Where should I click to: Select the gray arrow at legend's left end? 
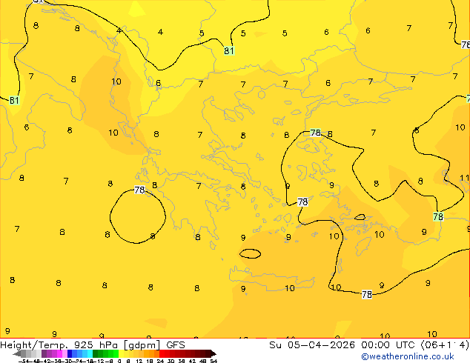coord(17,353)
